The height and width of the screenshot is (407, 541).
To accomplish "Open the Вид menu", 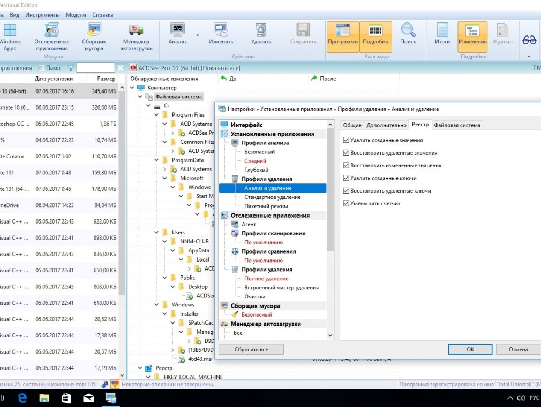I will coord(14,15).
